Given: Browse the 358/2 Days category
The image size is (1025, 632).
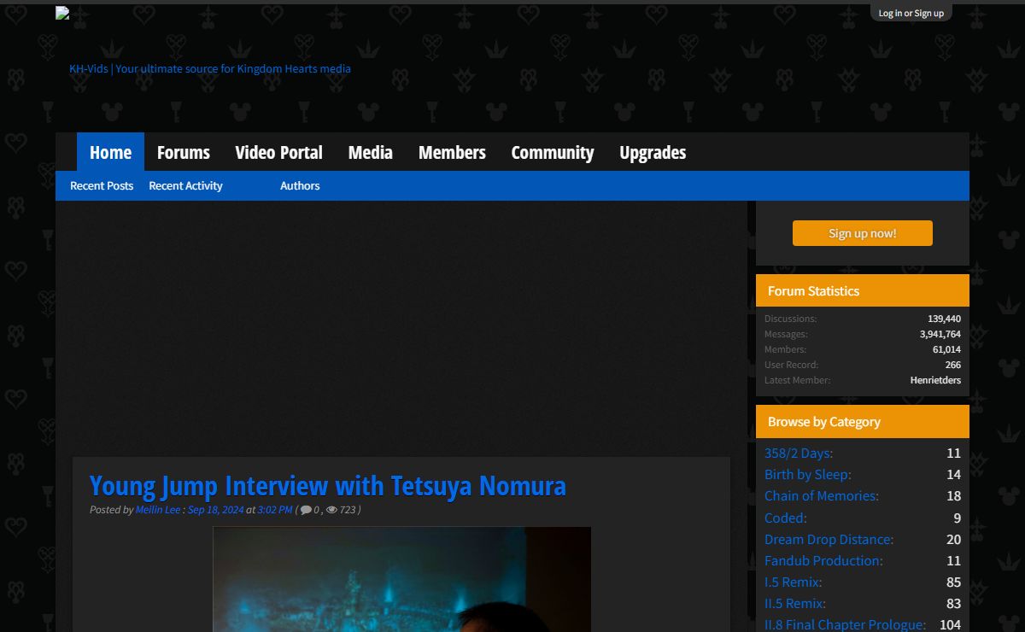Looking at the screenshot, I should point(799,453).
